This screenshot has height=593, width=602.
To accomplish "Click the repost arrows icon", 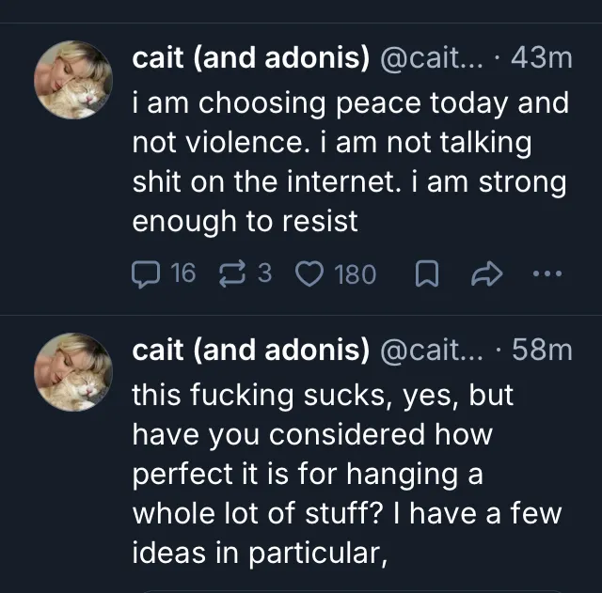I will pyautogui.click(x=231, y=273).
